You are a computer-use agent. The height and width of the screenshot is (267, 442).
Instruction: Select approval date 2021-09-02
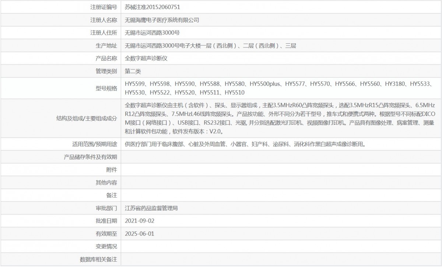click(x=140, y=221)
